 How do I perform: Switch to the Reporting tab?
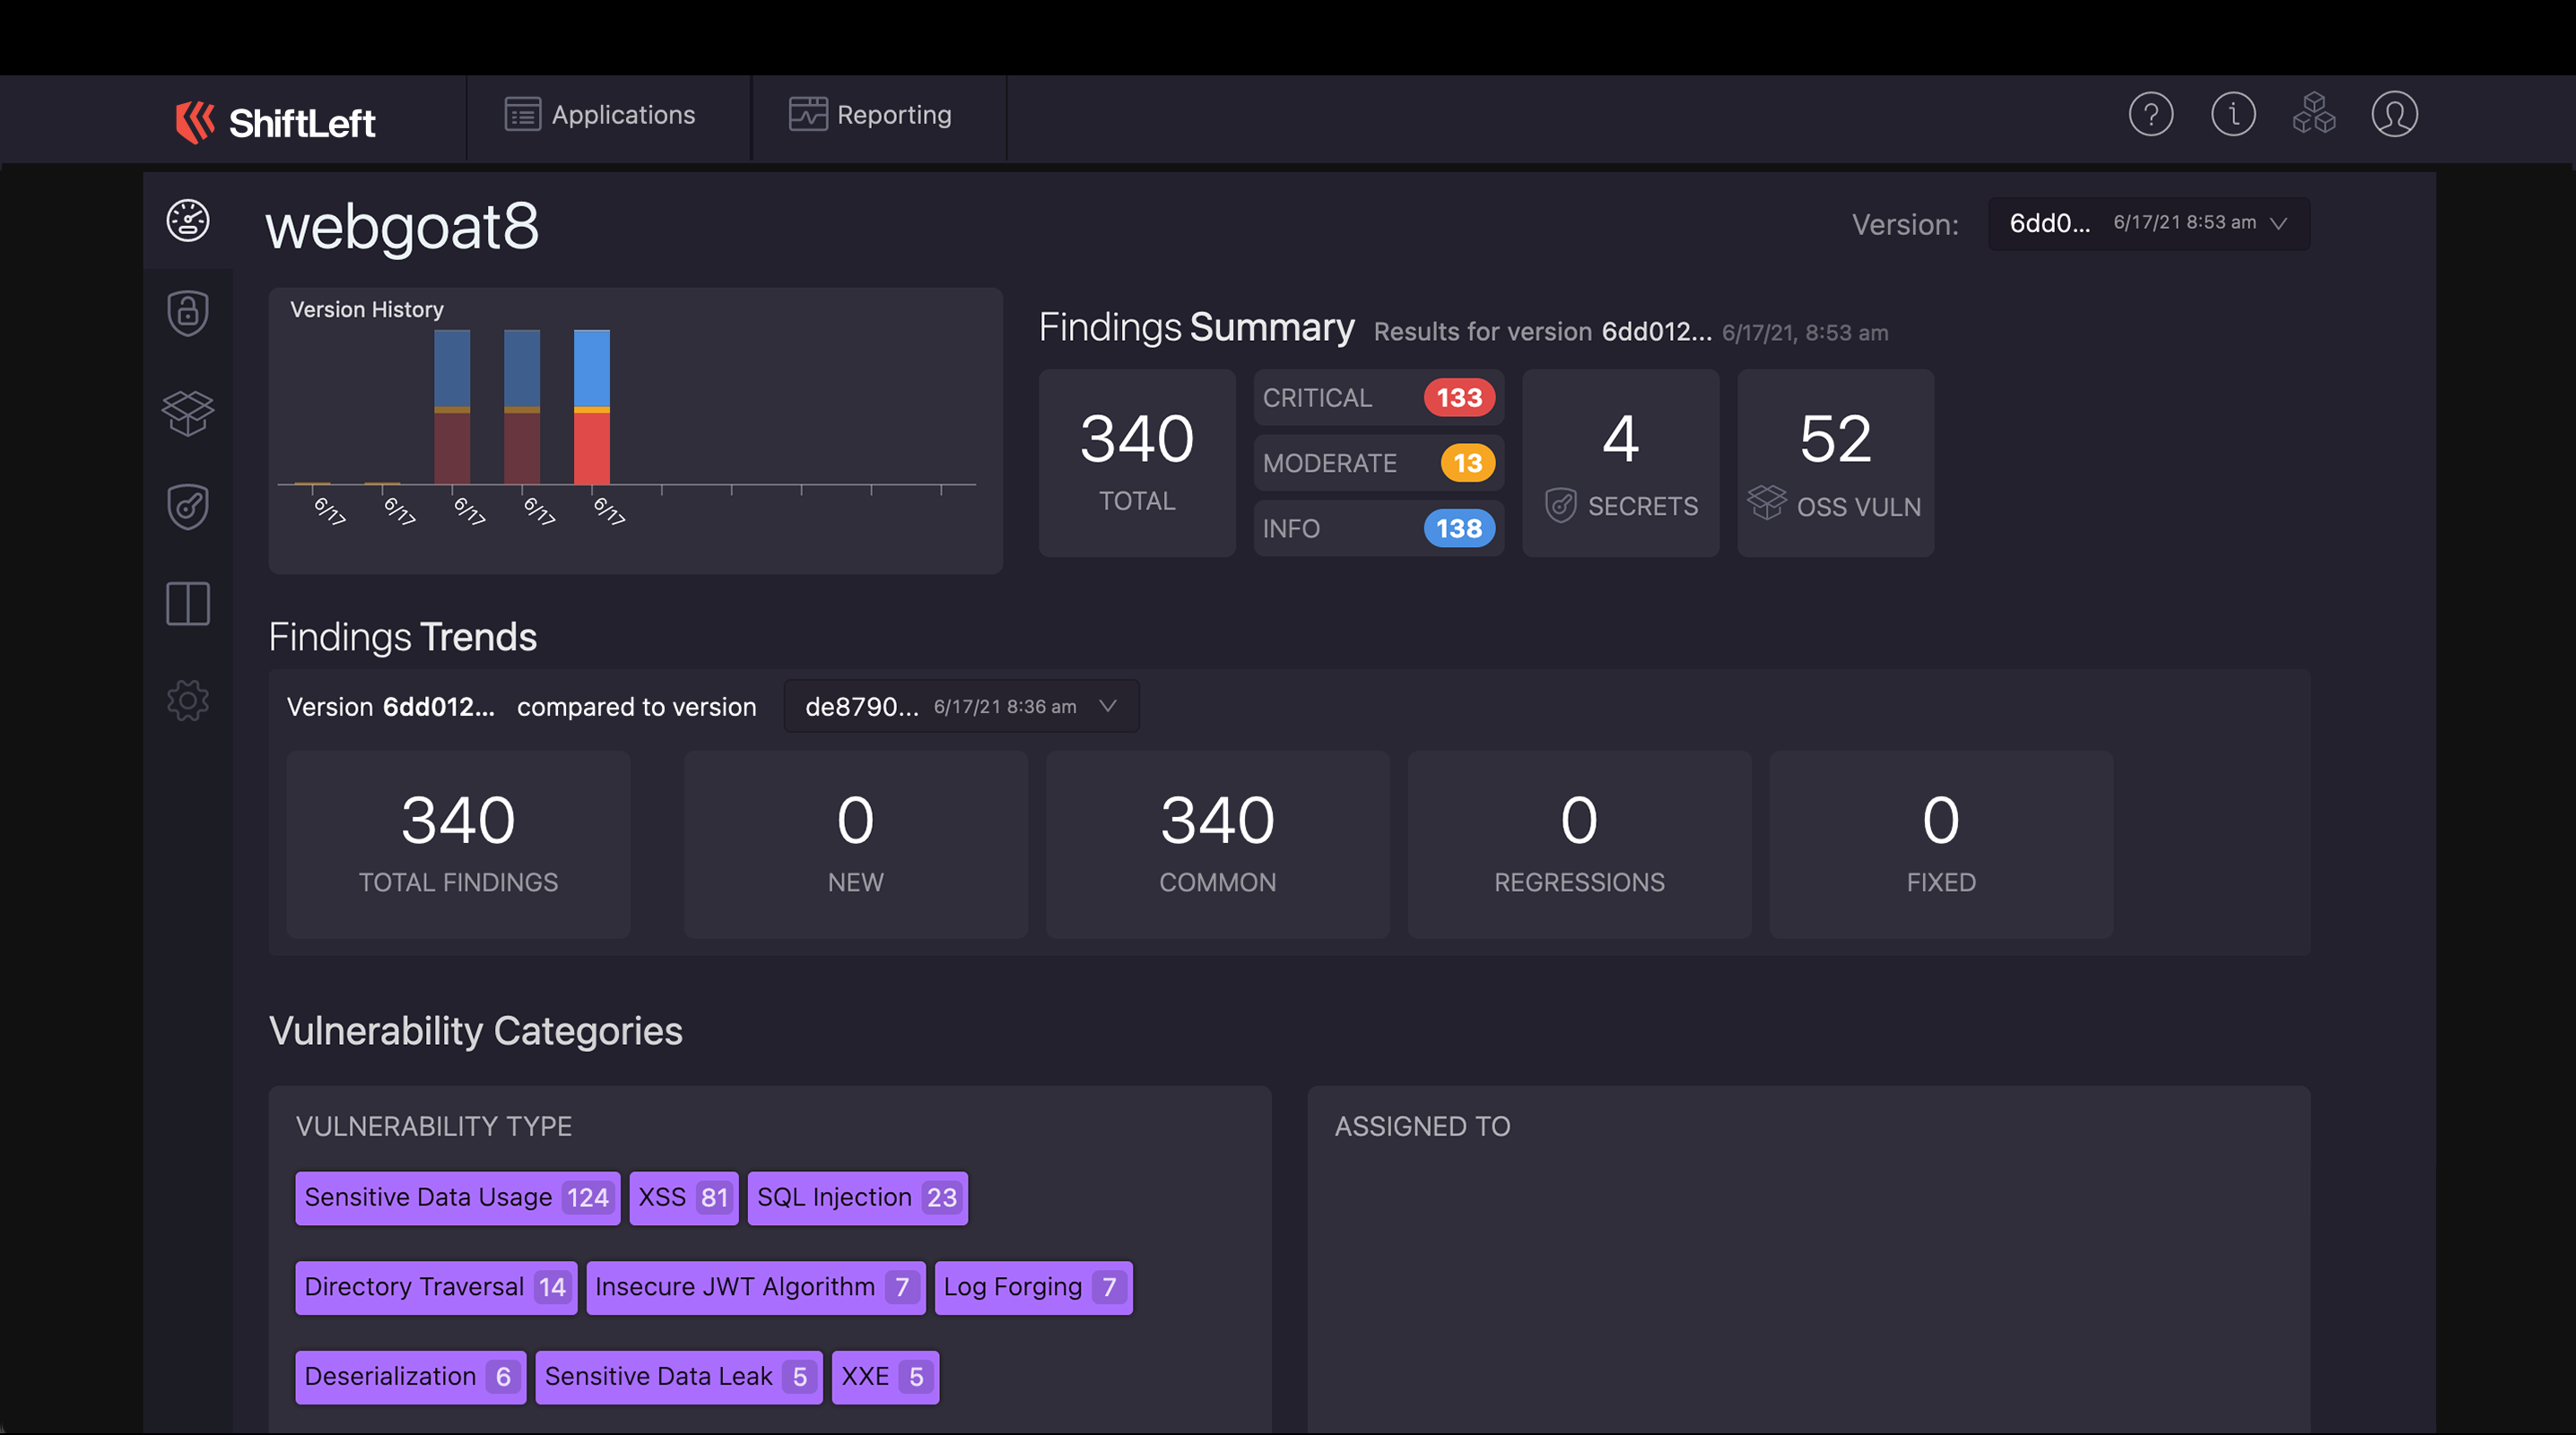[870, 115]
